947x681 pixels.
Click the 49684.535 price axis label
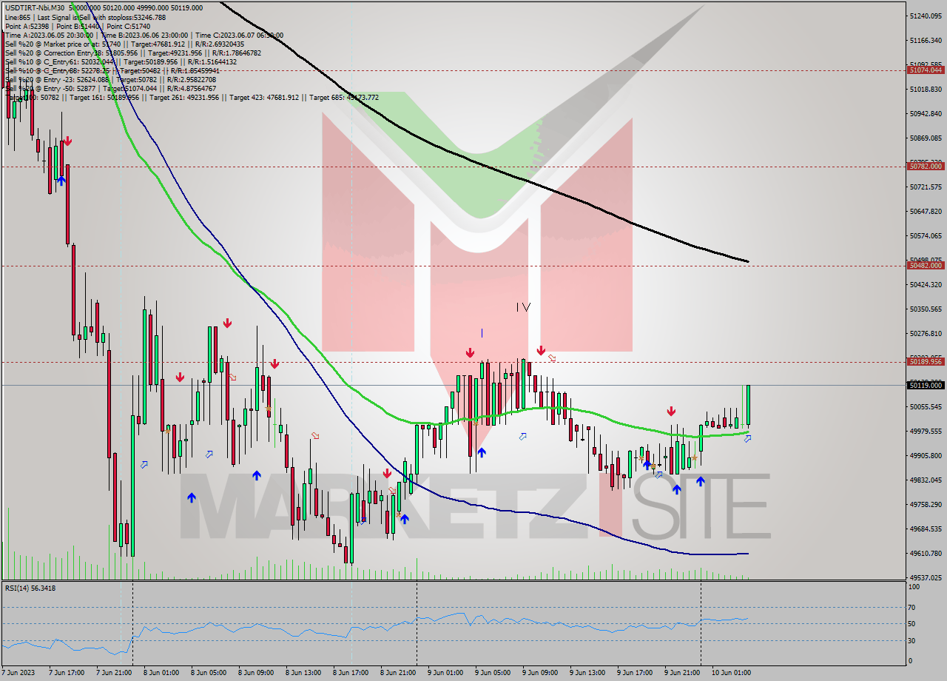[928, 529]
